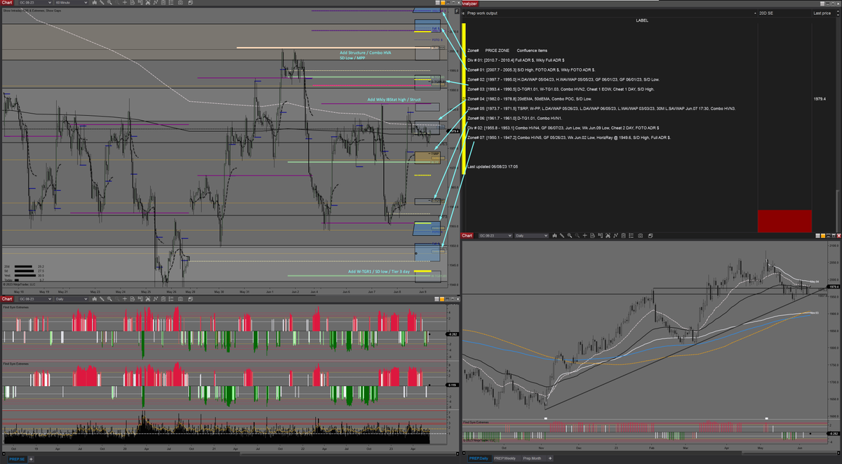This screenshot has height=464, width=842.
Task: Open chart style icon in right Daily chart toolbar
Action: (x=554, y=236)
